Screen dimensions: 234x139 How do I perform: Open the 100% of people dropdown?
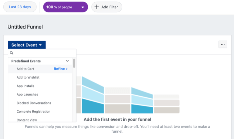coord(66,7)
